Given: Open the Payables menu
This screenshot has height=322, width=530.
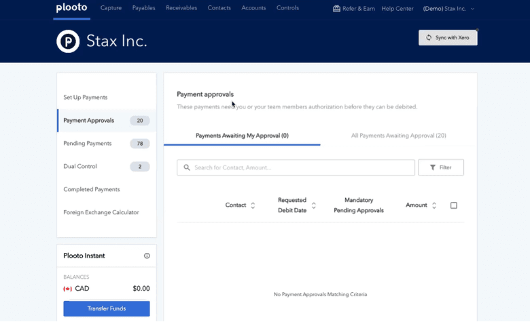Looking at the screenshot, I should point(143,7).
